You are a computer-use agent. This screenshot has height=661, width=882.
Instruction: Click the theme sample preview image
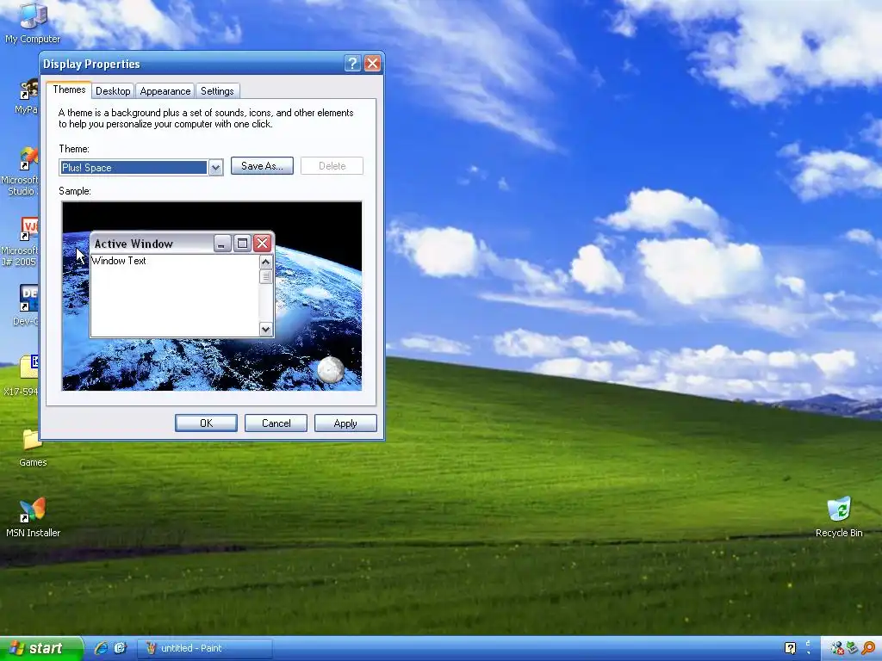(x=212, y=296)
